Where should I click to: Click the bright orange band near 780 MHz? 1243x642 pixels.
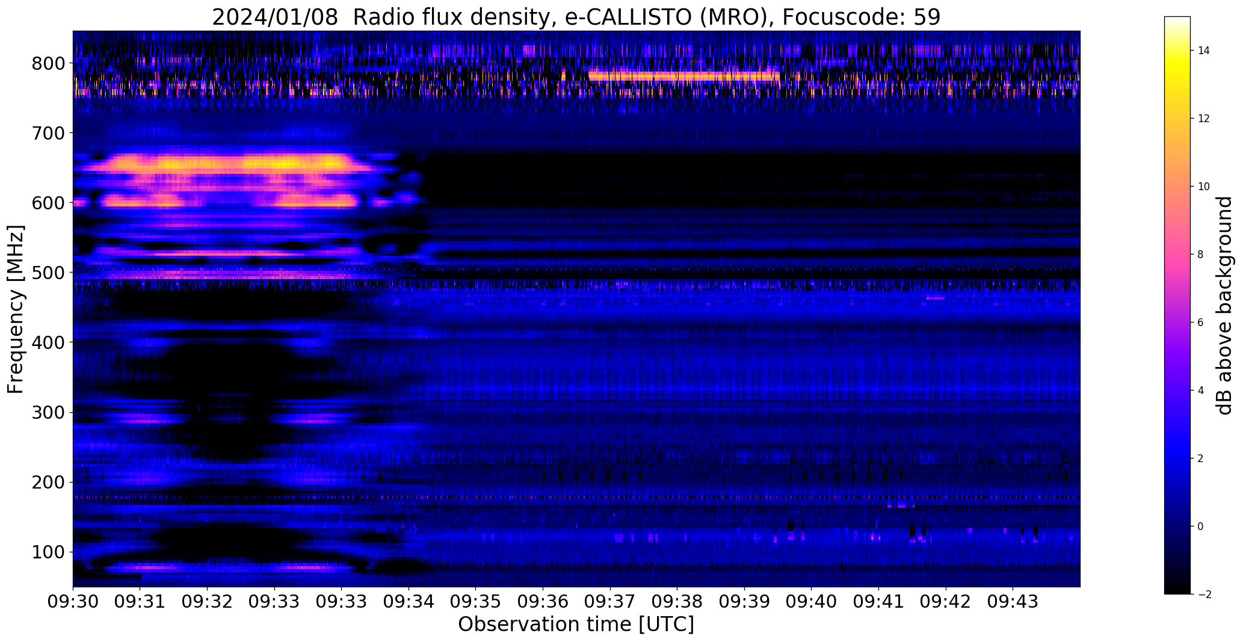(x=683, y=76)
